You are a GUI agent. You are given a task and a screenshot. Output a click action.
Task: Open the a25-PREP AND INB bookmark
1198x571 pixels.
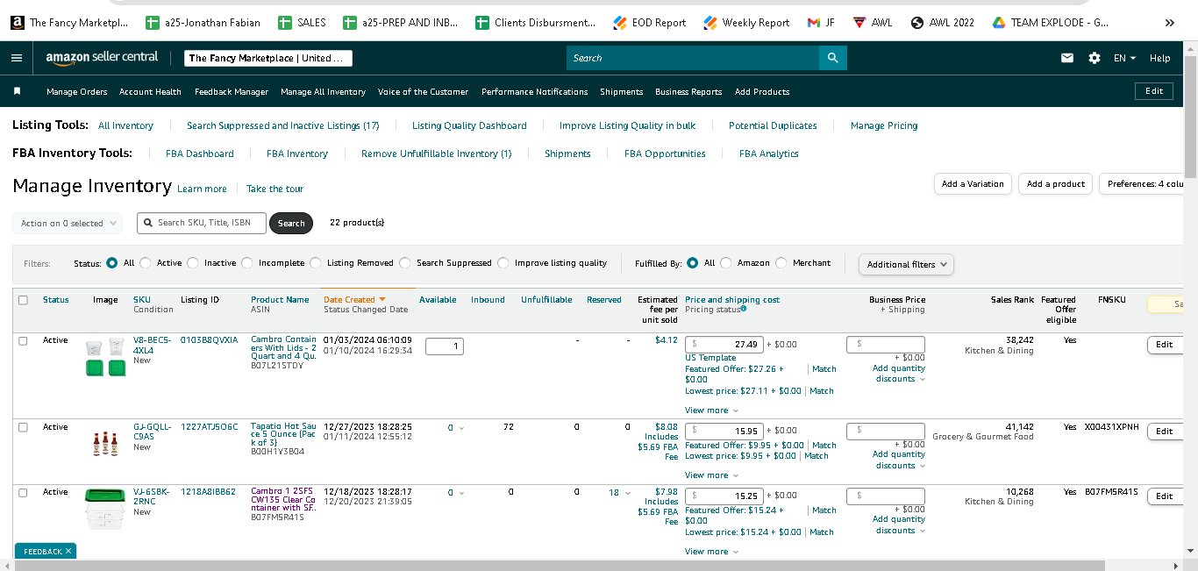[x=401, y=23]
